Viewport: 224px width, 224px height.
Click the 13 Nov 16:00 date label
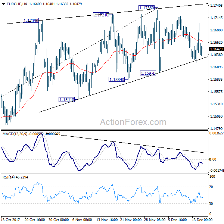107,220
